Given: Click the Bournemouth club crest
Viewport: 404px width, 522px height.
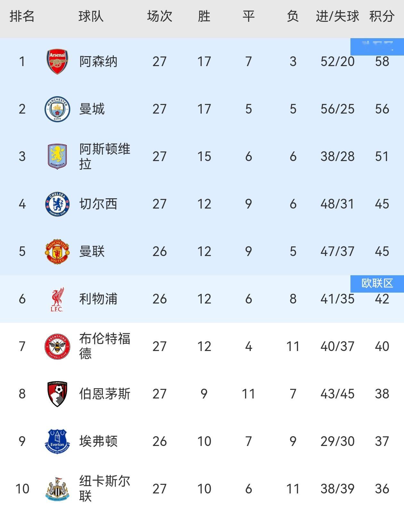Looking at the screenshot, I should click(x=57, y=394).
